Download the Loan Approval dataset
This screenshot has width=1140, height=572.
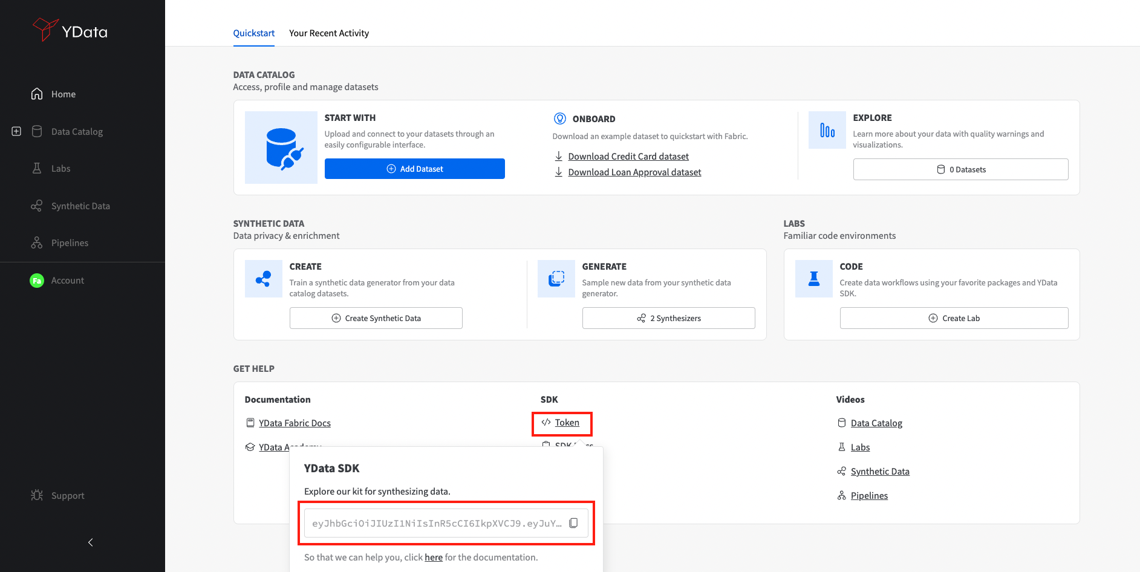tap(634, 172)
